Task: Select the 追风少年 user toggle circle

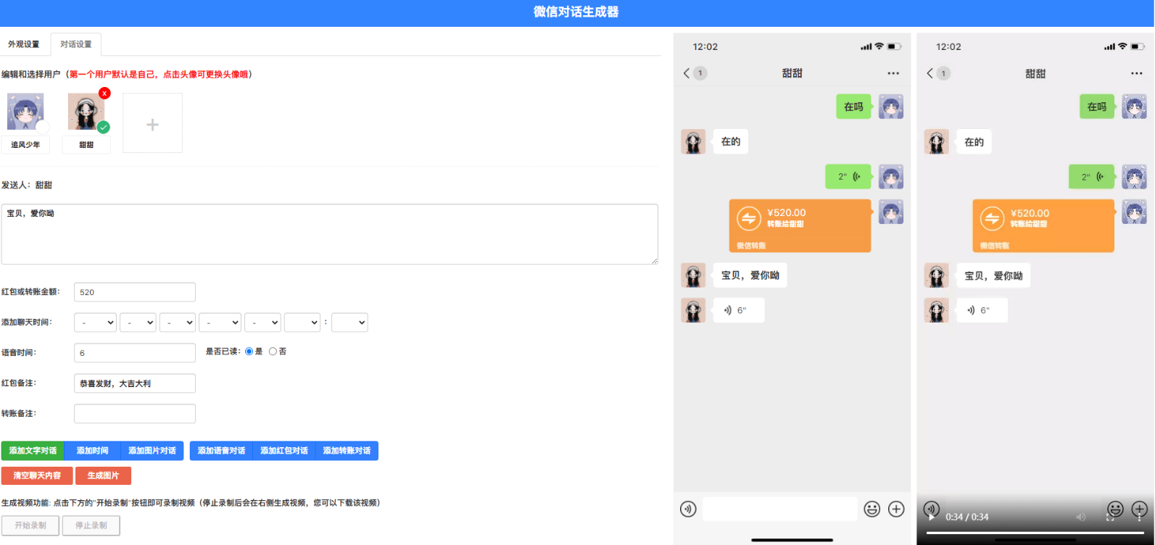Action: click(42, 128)
